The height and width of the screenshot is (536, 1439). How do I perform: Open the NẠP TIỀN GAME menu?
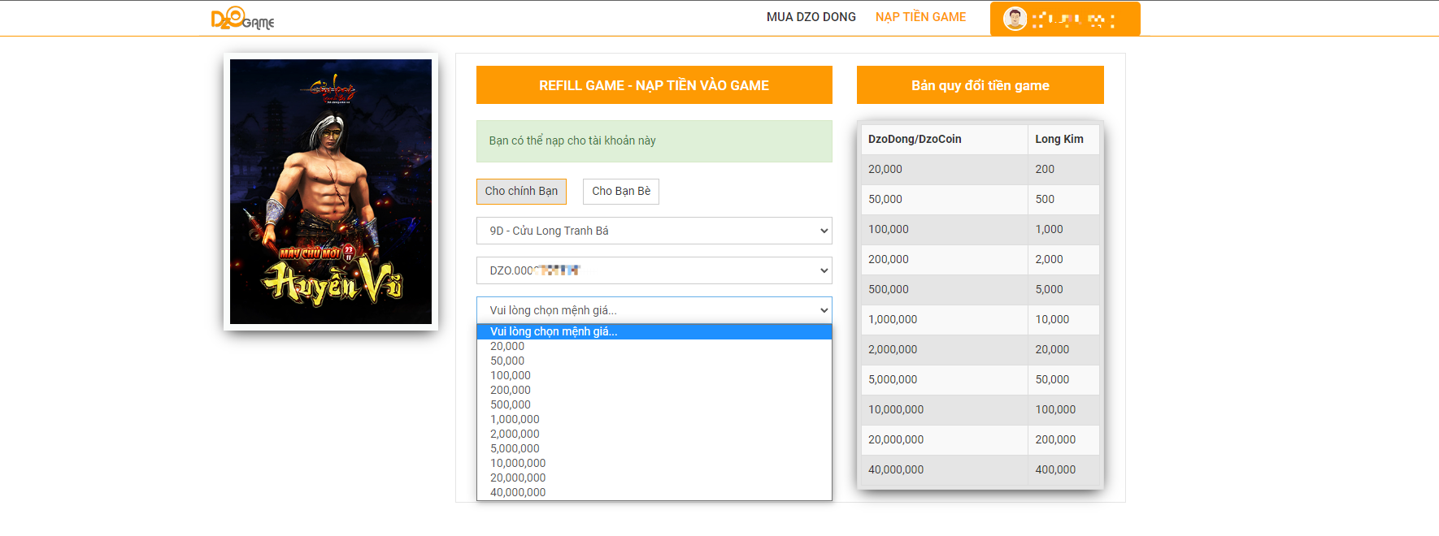[920, 17]
